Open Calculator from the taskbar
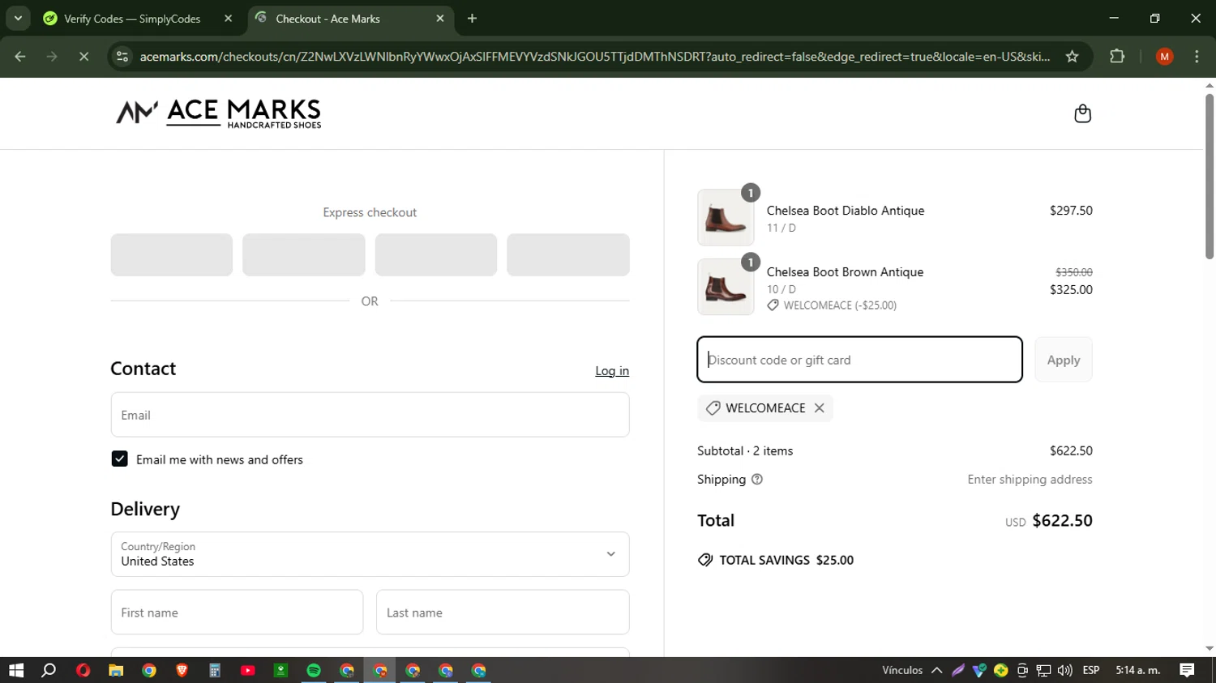The image size is (1216, 683). pos(215,670)
